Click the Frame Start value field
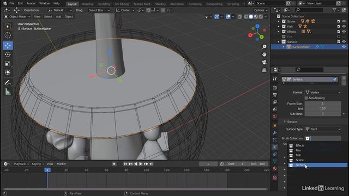The image size is (349, 196). (x=323, y=103)
